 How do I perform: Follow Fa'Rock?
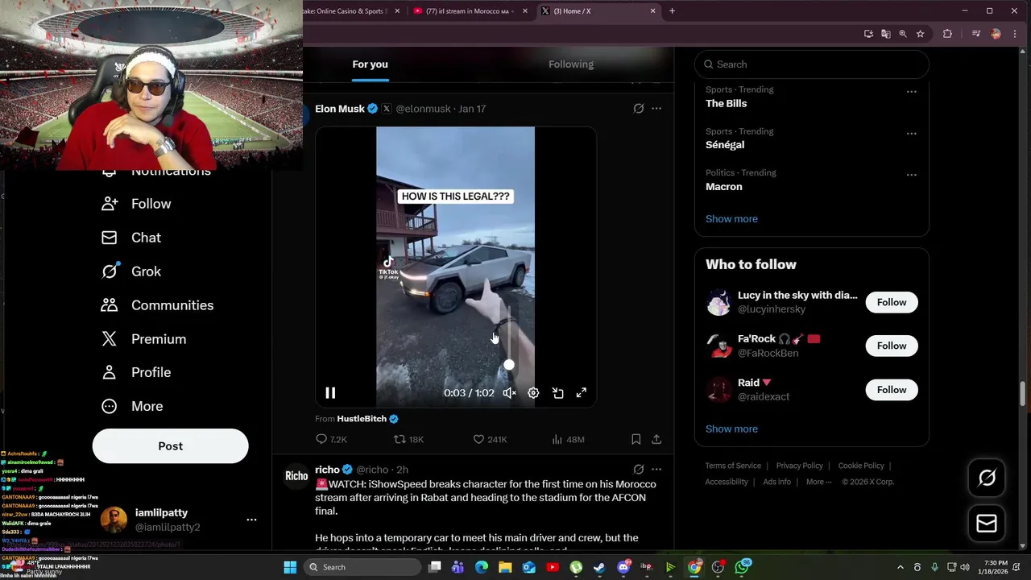coord(892,346)
